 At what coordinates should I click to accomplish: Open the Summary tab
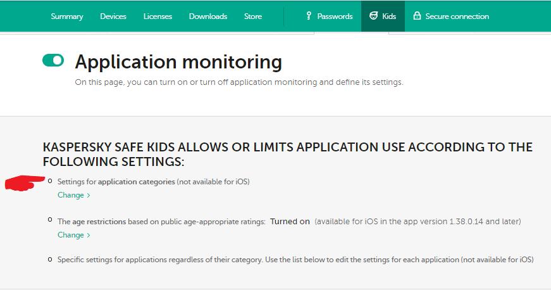pyautogui.click(x=67, y=16)
